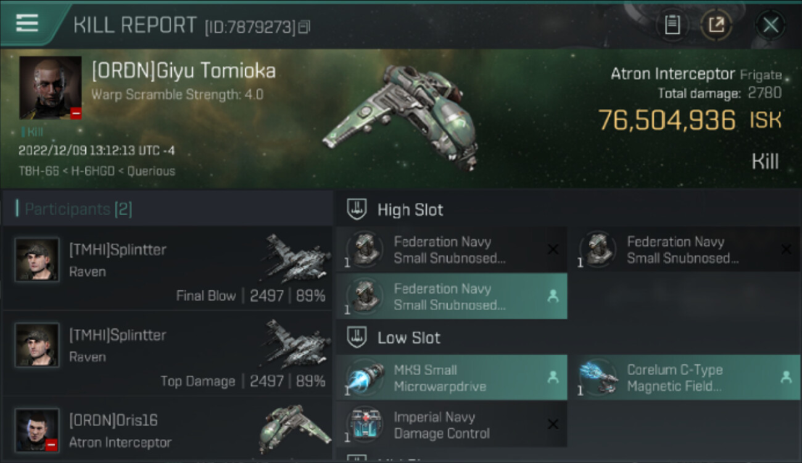The image size is (802, 463).
Task: Select the Imperial Navy Damage Control module
Action: click(x=450, y=425)
